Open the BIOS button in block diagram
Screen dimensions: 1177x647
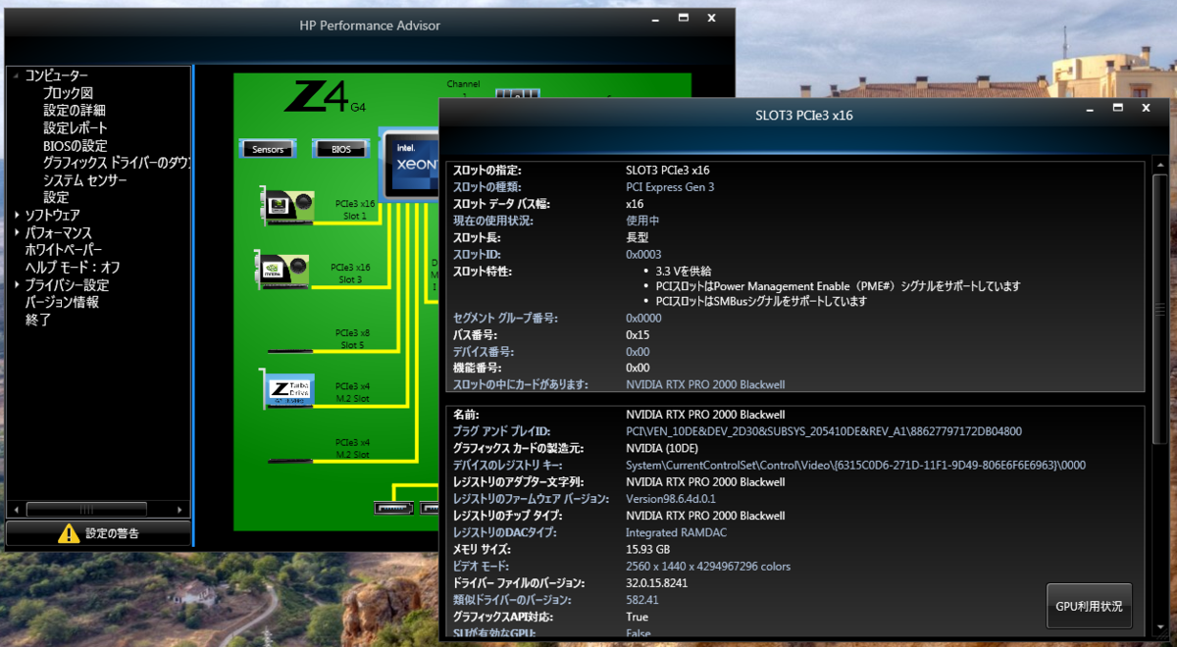point(340,149)
